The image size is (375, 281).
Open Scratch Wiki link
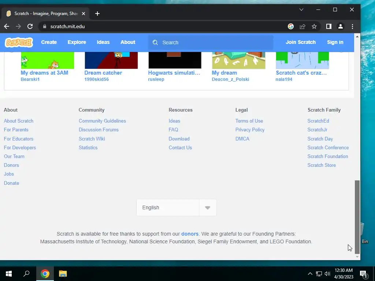click(x=92, y=139)
